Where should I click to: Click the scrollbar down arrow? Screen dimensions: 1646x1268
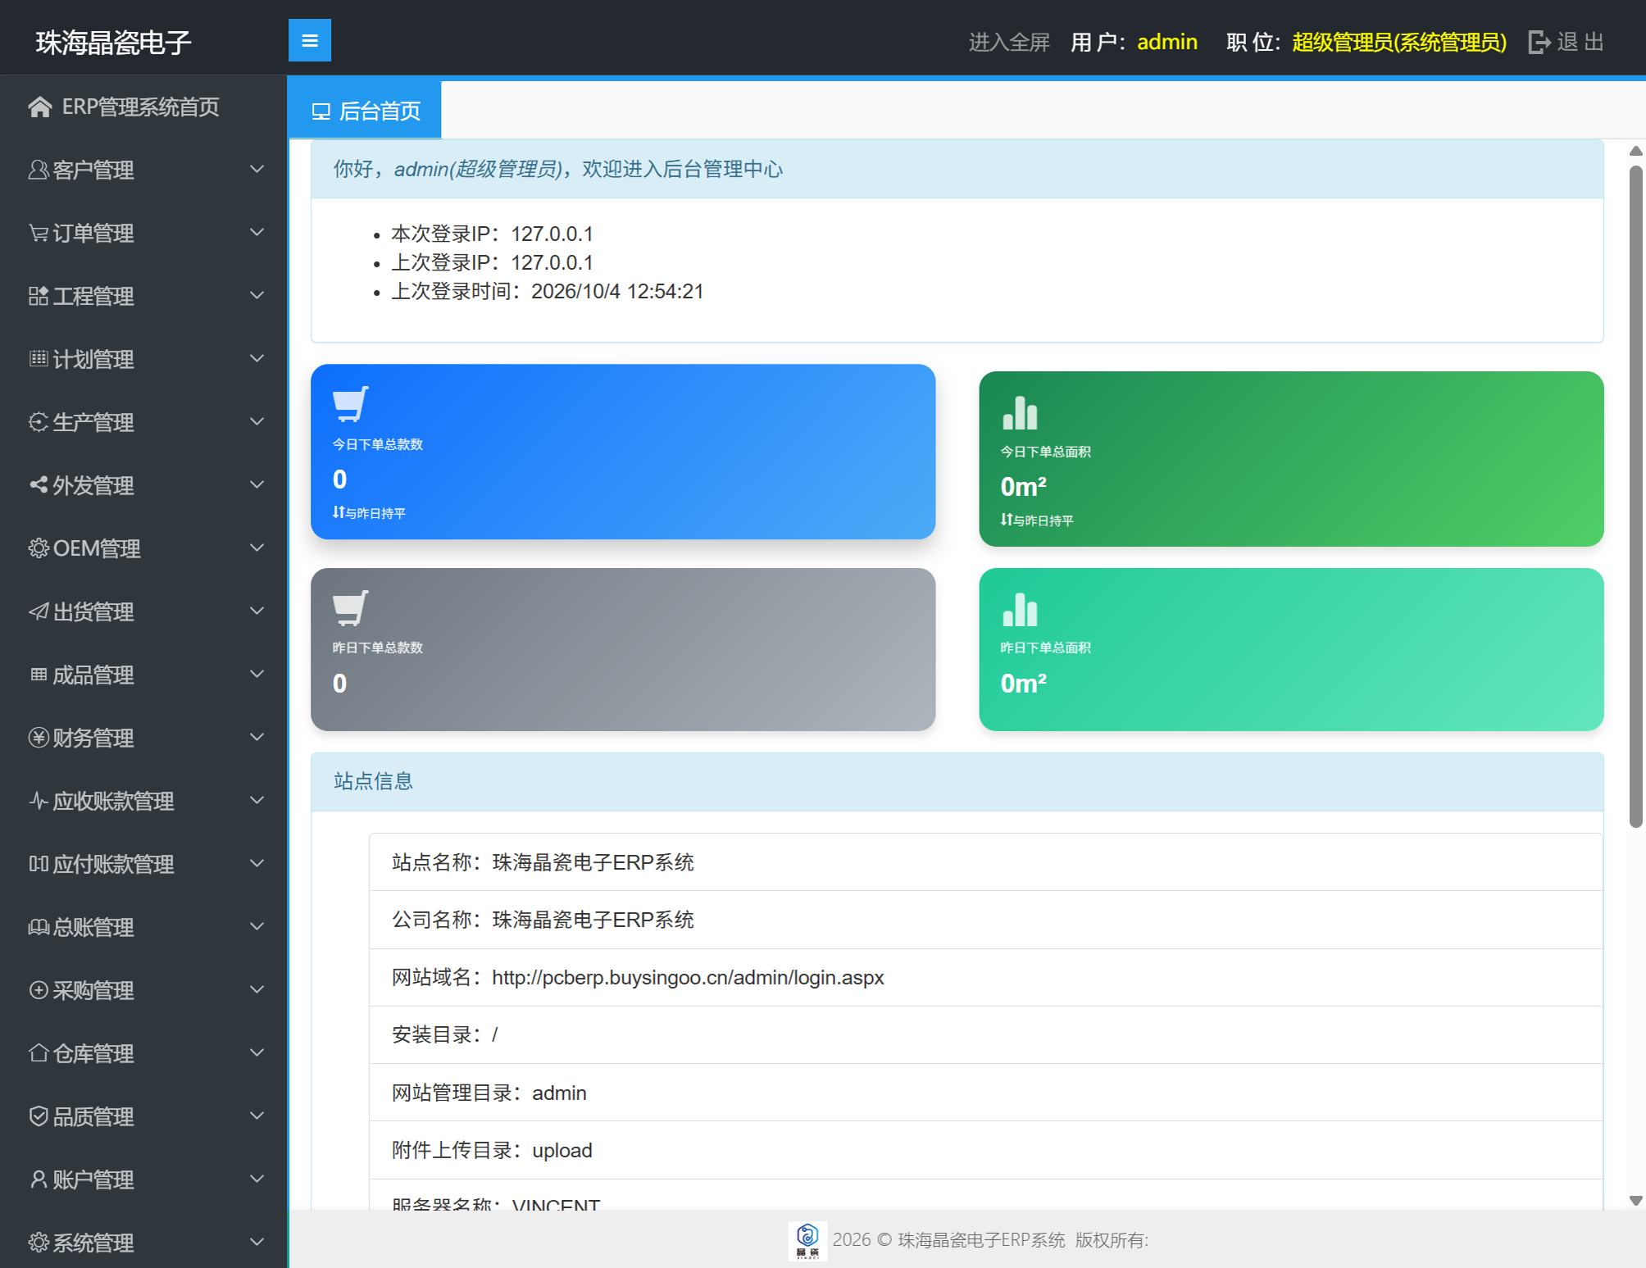point(1636,1201)
